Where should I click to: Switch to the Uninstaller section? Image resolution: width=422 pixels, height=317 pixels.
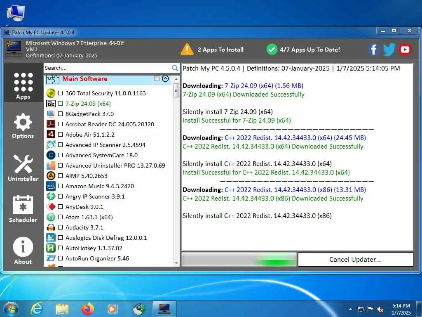pos(23,168)
